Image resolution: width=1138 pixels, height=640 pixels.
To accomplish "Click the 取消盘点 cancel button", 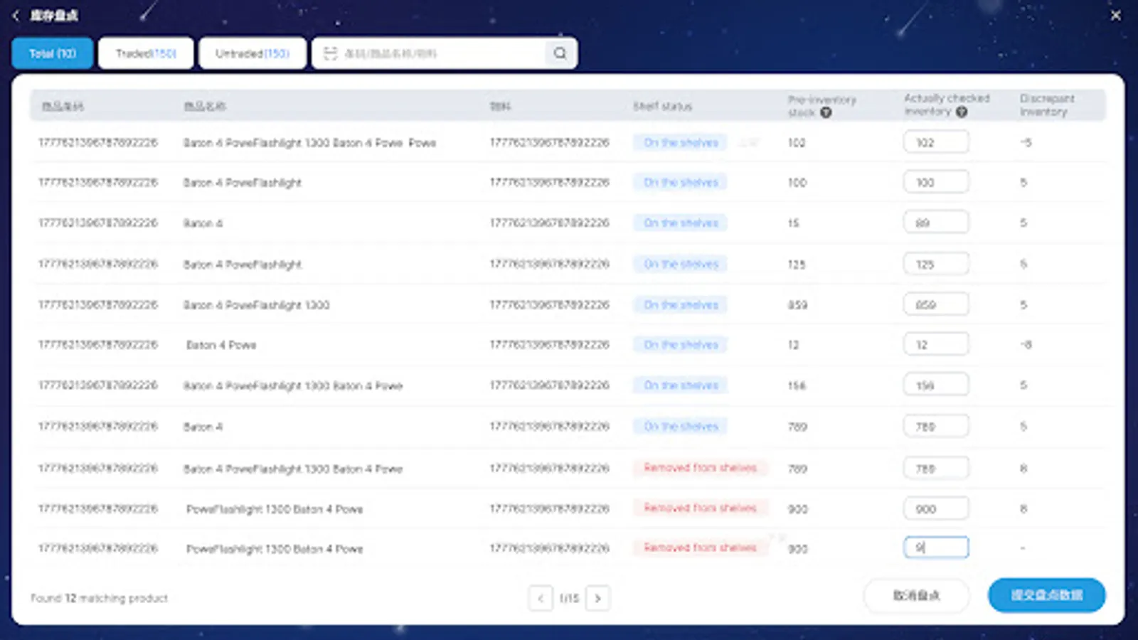I will (x=916, y=595).
